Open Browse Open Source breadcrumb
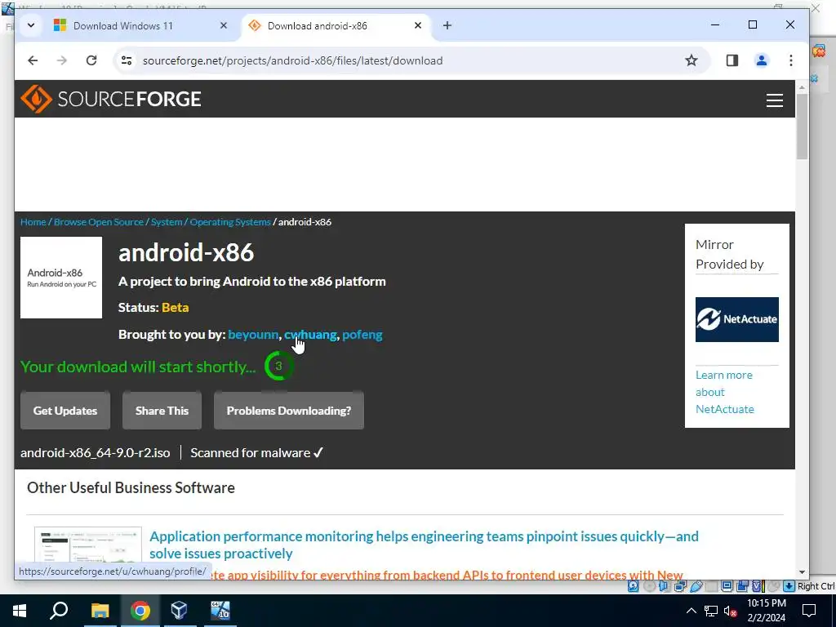The image size is (836, 627). [x=99, y=222]
